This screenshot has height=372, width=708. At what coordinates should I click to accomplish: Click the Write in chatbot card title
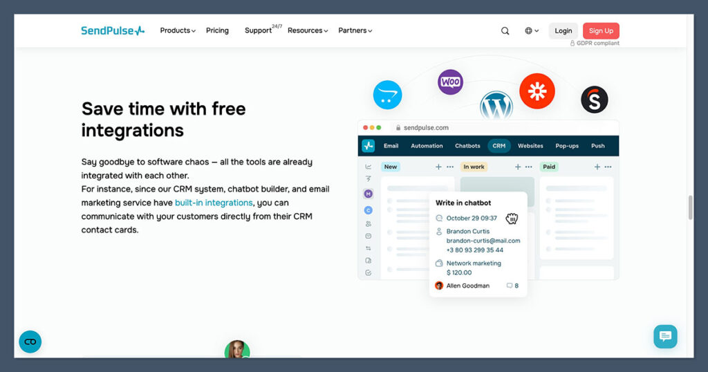pyautogui.click(x=463, y=203)
